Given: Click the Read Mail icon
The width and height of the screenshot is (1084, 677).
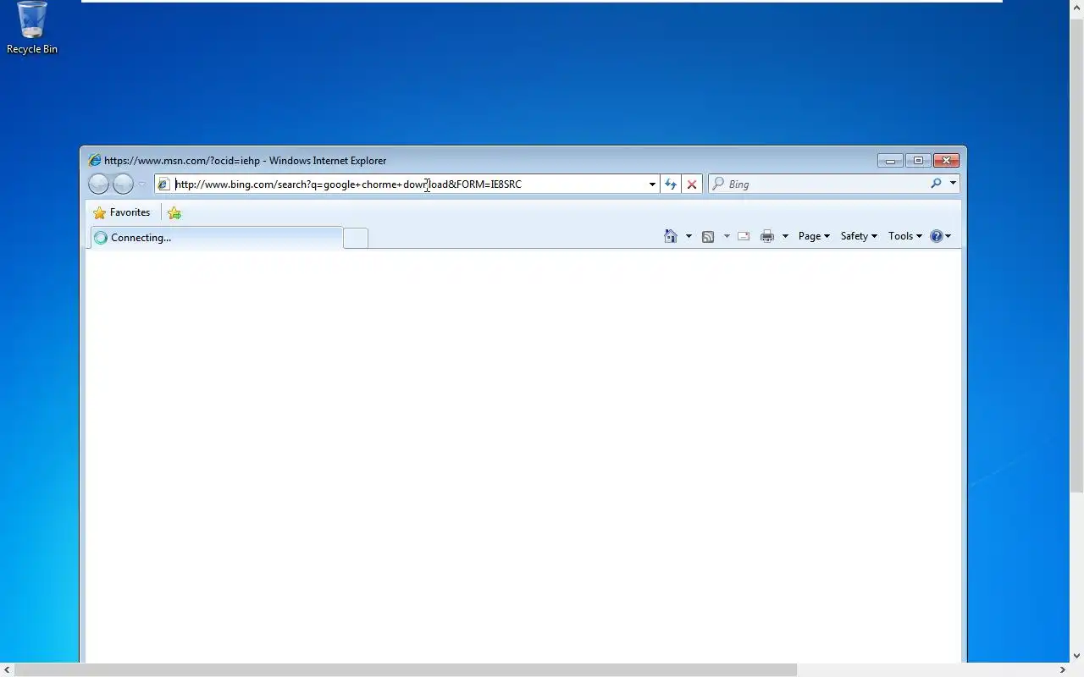Looking at the screenshot, I should (x=744, y=236).
